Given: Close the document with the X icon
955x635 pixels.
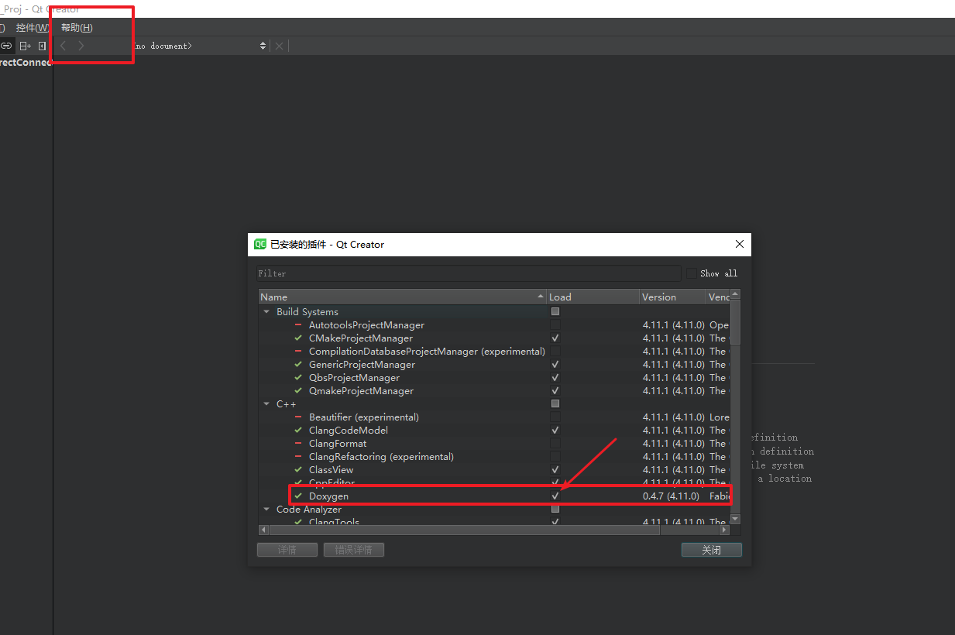Looking at the screenshot, I should click(x=280, y=46).
